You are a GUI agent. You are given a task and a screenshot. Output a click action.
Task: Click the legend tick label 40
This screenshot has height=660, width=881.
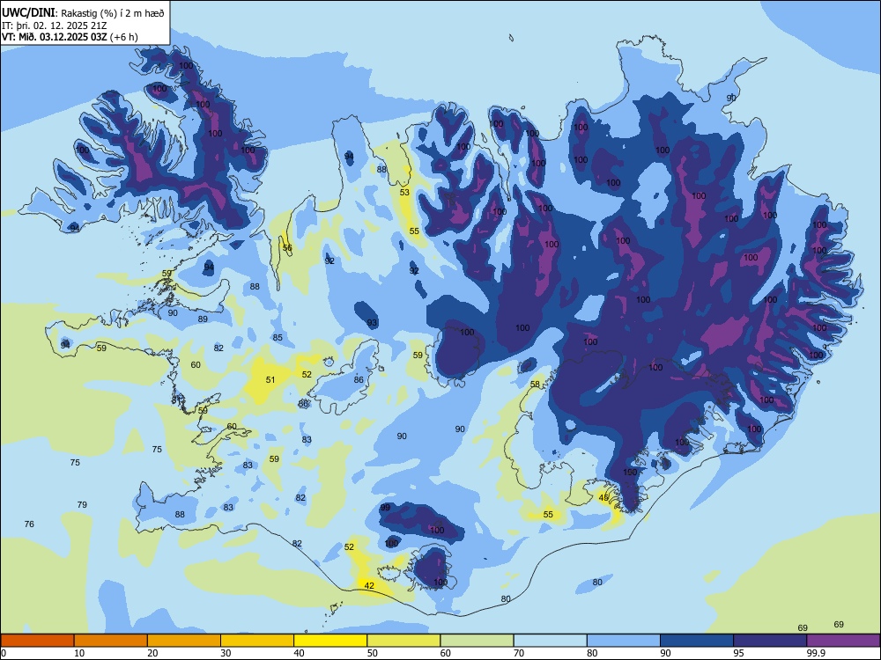(x=300, y=653)
